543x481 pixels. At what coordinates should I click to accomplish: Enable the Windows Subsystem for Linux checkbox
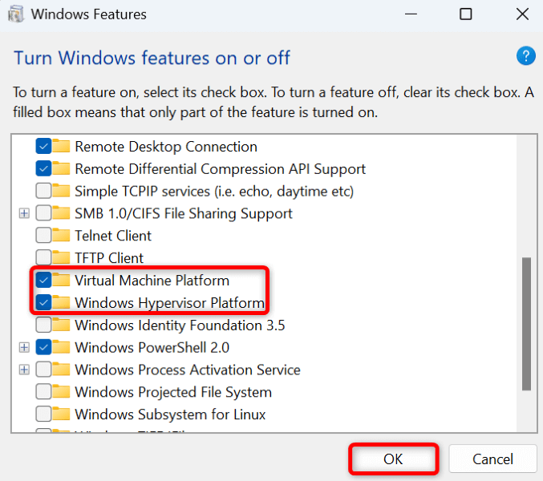tap(43, 414)
